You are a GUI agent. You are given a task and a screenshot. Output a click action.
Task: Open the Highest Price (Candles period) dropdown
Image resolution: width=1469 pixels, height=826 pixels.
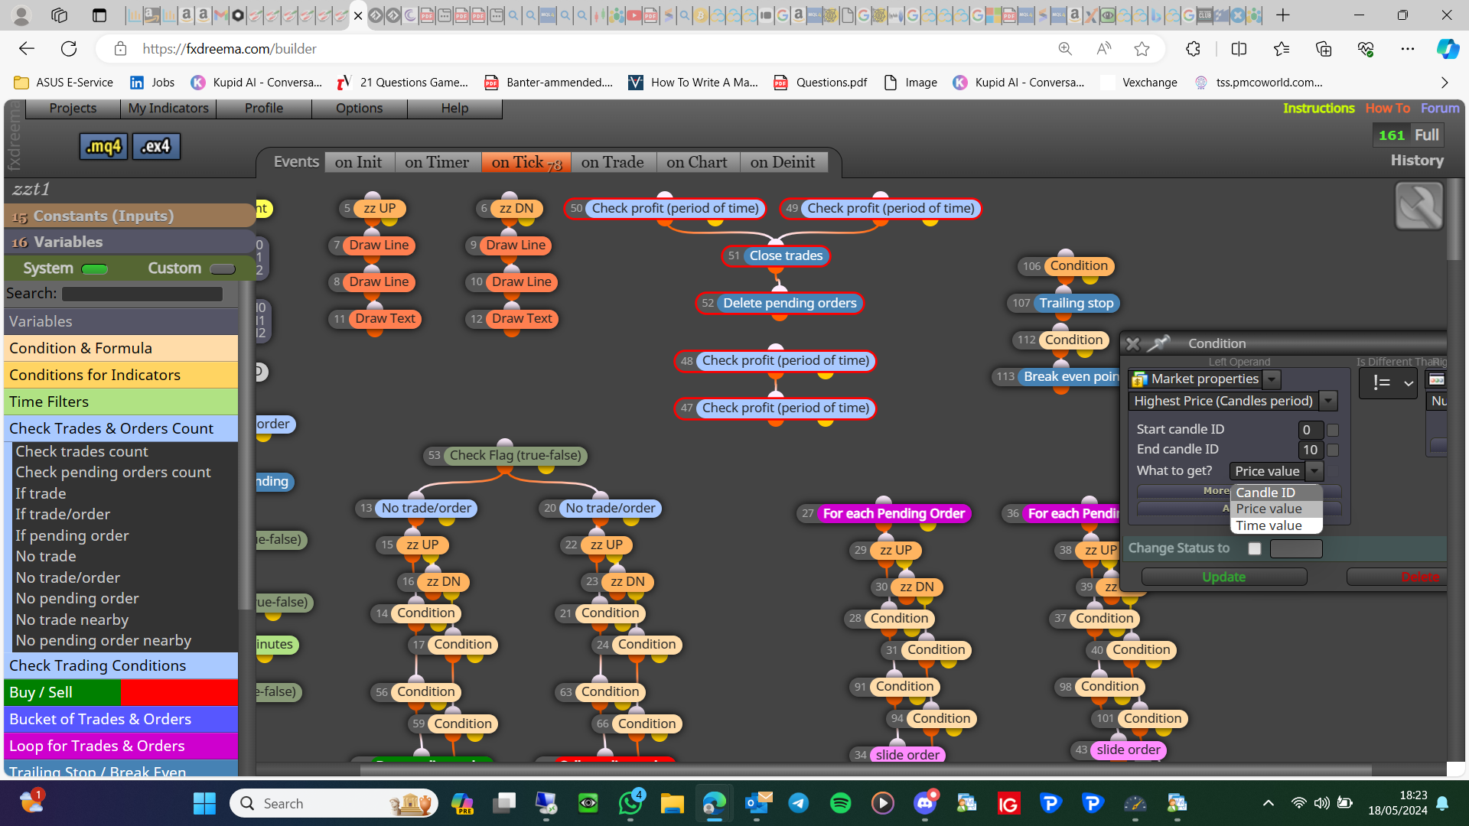pos(1329,401)
